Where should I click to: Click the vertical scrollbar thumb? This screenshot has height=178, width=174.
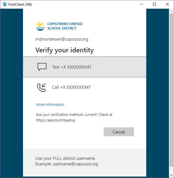tap(171, 90)
